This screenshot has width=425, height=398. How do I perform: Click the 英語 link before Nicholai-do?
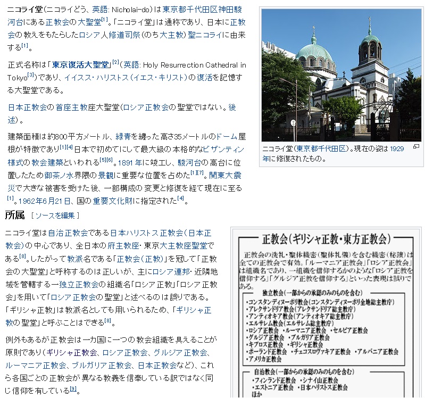(100, 10)
